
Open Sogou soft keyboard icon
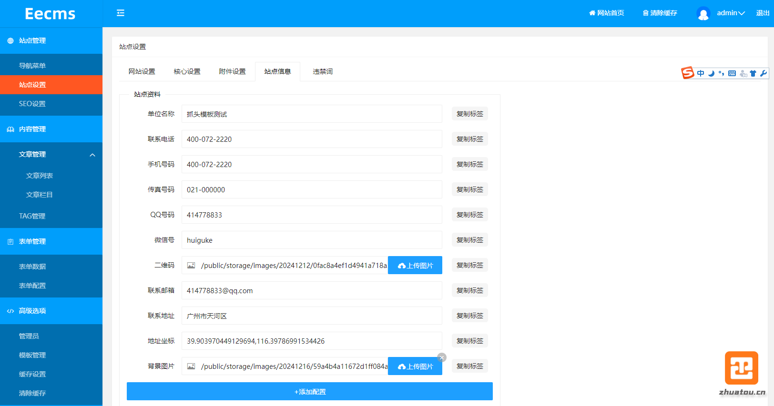[x=732, y=73]
